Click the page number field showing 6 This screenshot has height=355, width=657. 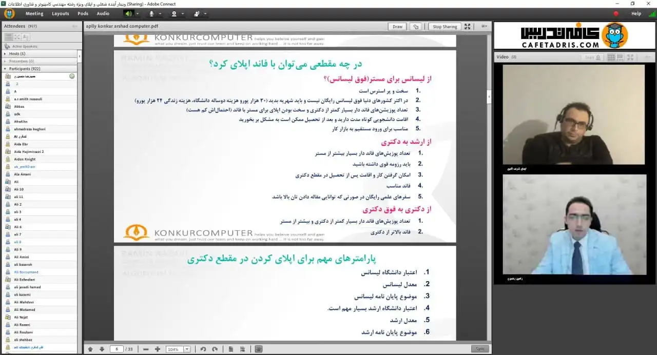click(117, 349)
